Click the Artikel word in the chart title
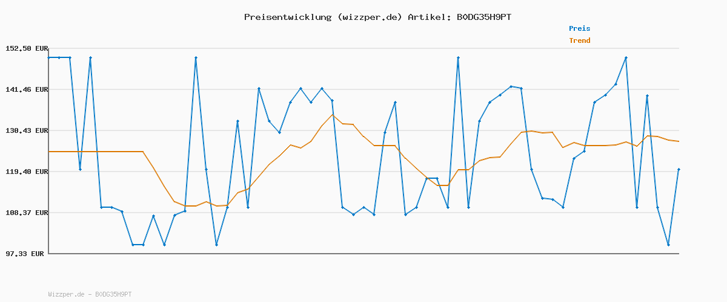The height and width of the screenshot is (302, 727). coord(427,17)
